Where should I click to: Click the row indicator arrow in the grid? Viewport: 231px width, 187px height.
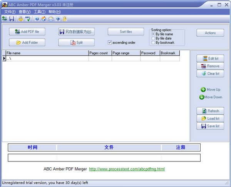(x=4, y=59)
